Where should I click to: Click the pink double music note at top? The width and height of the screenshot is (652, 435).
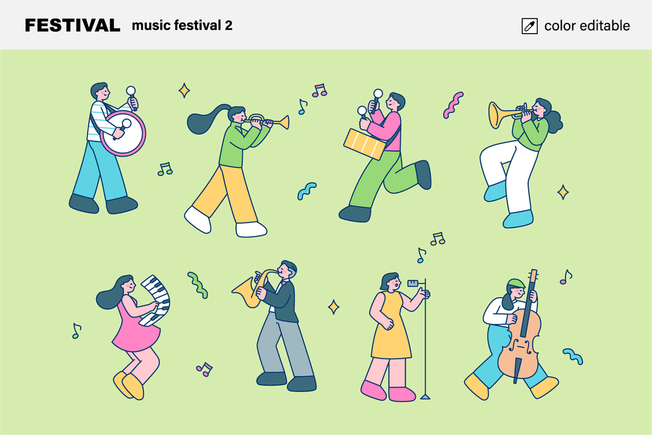click(319, 91)
